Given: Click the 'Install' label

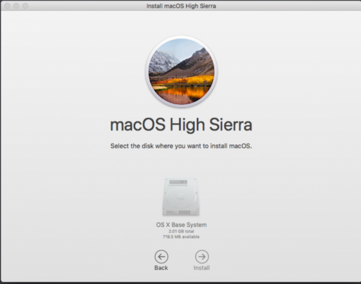Looking at the screenshot, I should [202, 268].
